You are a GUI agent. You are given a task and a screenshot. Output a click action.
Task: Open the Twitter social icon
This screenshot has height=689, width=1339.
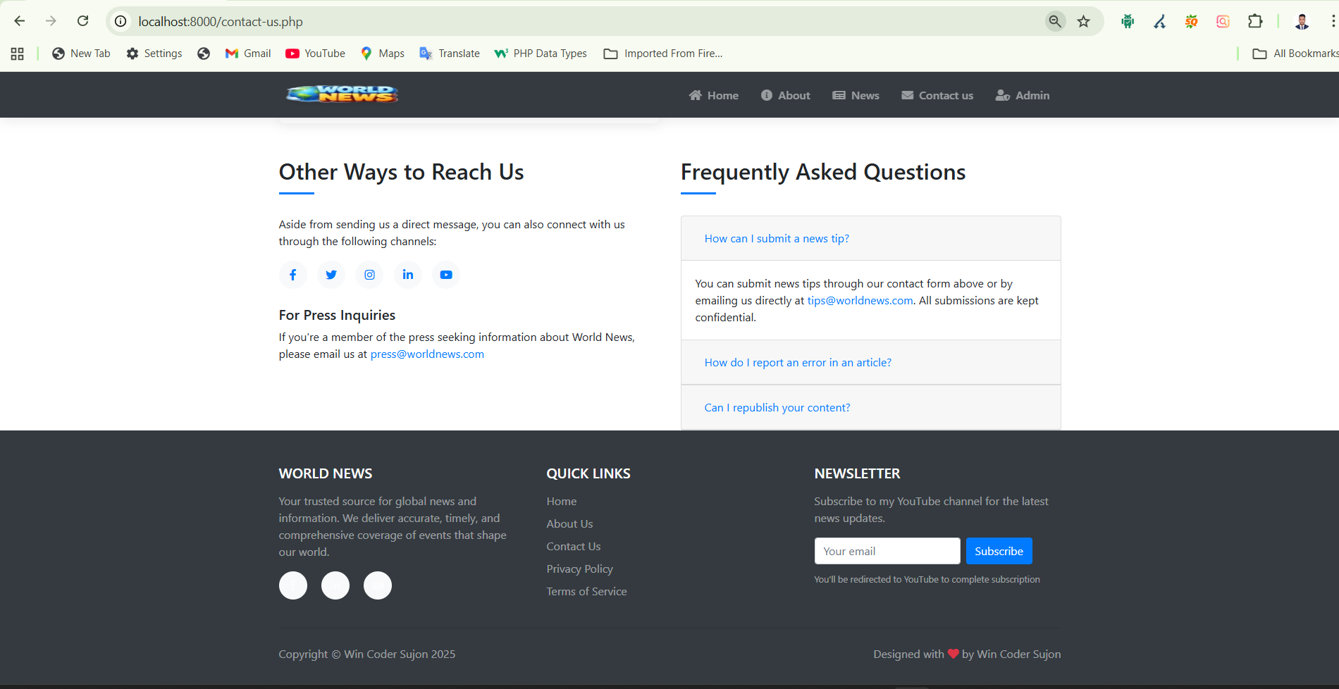[331, 275]
